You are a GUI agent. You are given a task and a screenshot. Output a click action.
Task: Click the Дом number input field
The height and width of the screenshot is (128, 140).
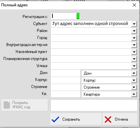(x=65, y=73)
